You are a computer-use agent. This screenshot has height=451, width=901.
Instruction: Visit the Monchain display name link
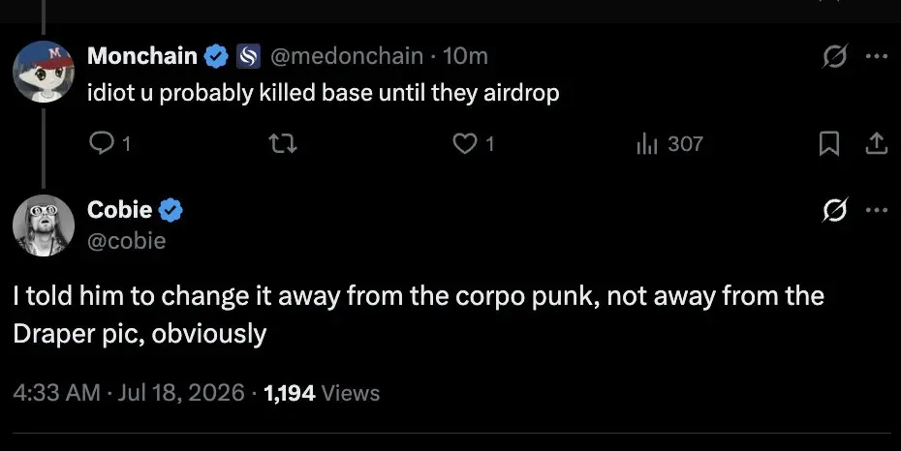[x=141, y=56]
